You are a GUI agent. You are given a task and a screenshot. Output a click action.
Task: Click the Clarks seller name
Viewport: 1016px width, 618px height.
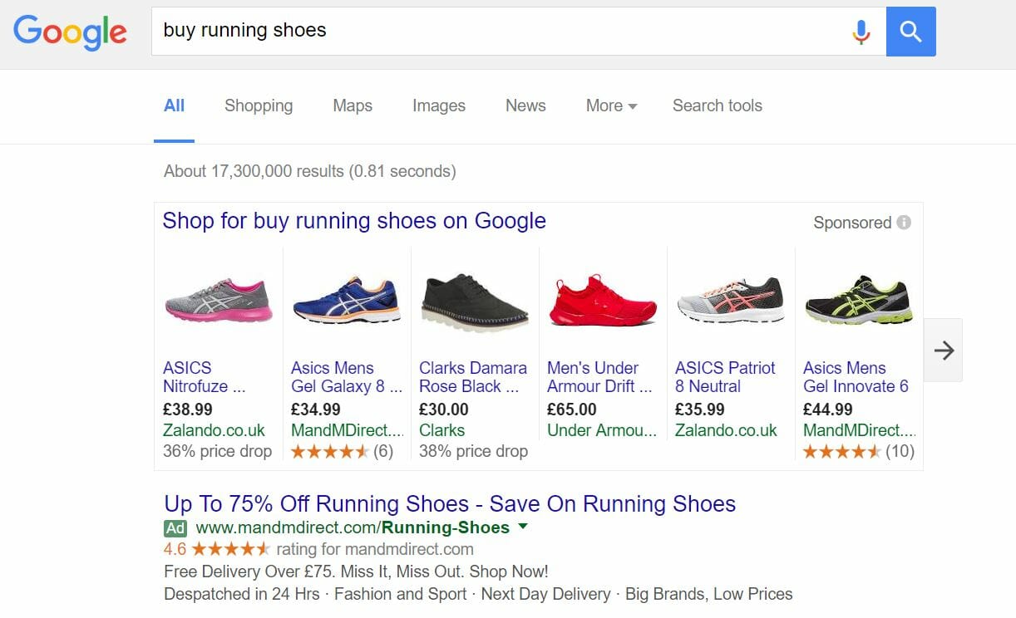click(x=442, y=430)
